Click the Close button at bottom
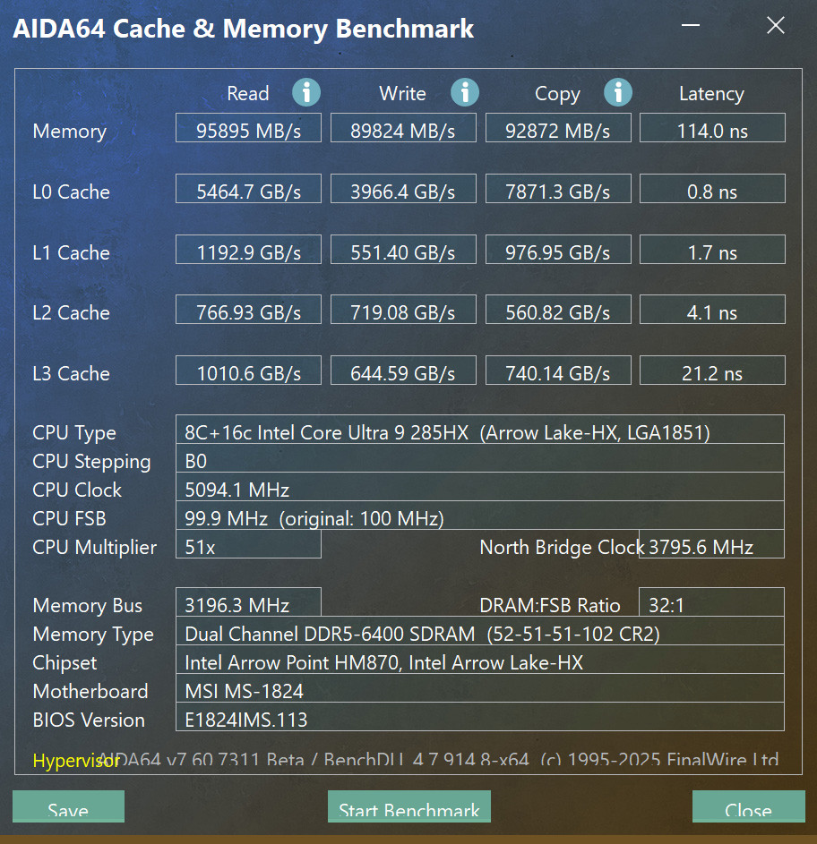 point(749,806)
